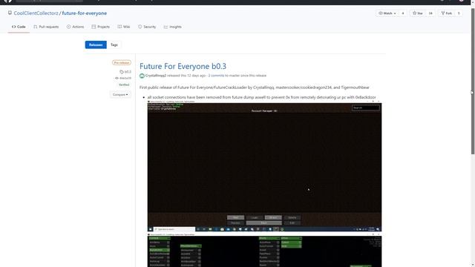The width and height of the screenshot is (475, 267).
Task: Open the future-for-everyone repository link
Action: point(84,13)
